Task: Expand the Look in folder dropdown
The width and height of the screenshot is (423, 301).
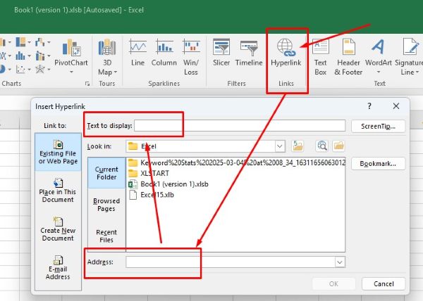Action: click(x=280, y=146)
